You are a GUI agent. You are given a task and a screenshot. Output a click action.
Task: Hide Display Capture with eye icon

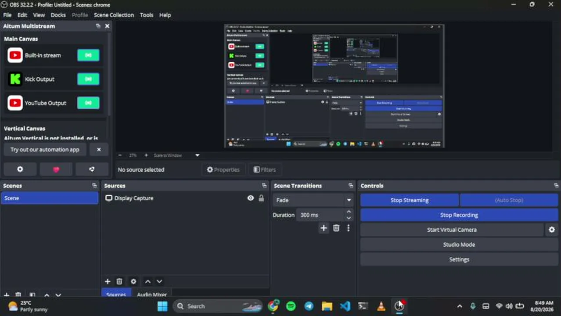coord(250,198)
